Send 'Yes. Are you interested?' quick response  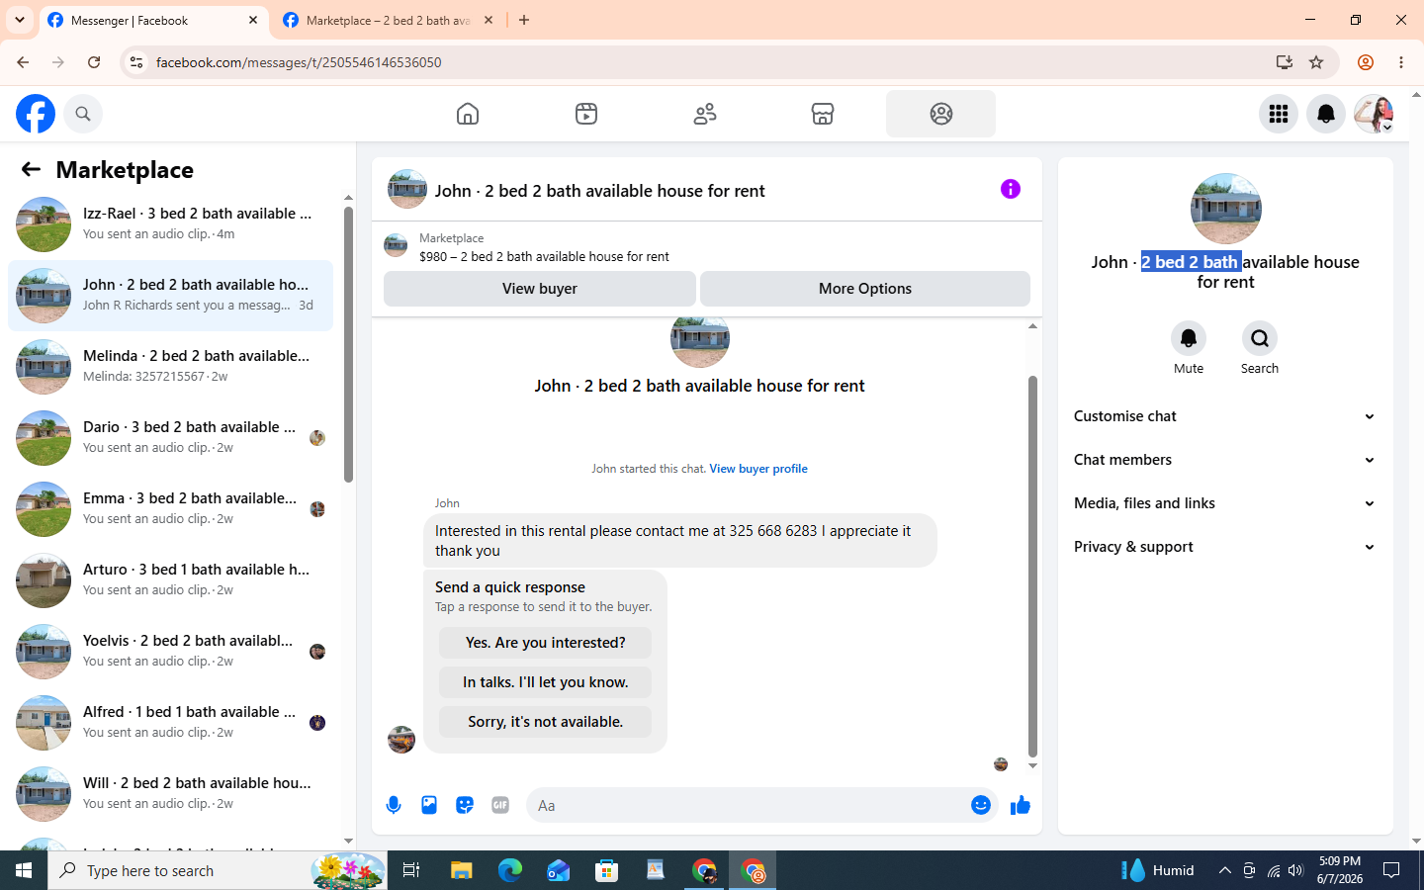click(546, 643)
